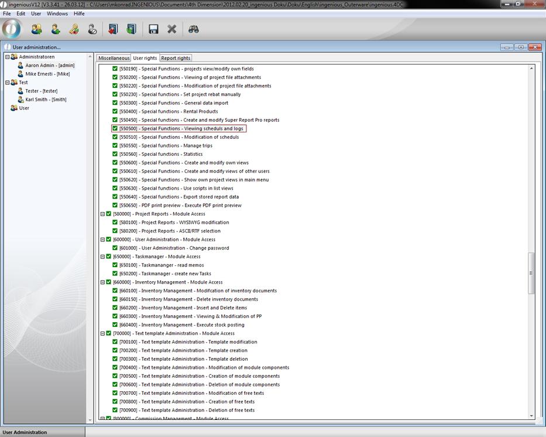This screenshot has width=546, height=437.
Task: Uncheck the 550500 Viewing scheduls and logs right
Action: [115, 128]
